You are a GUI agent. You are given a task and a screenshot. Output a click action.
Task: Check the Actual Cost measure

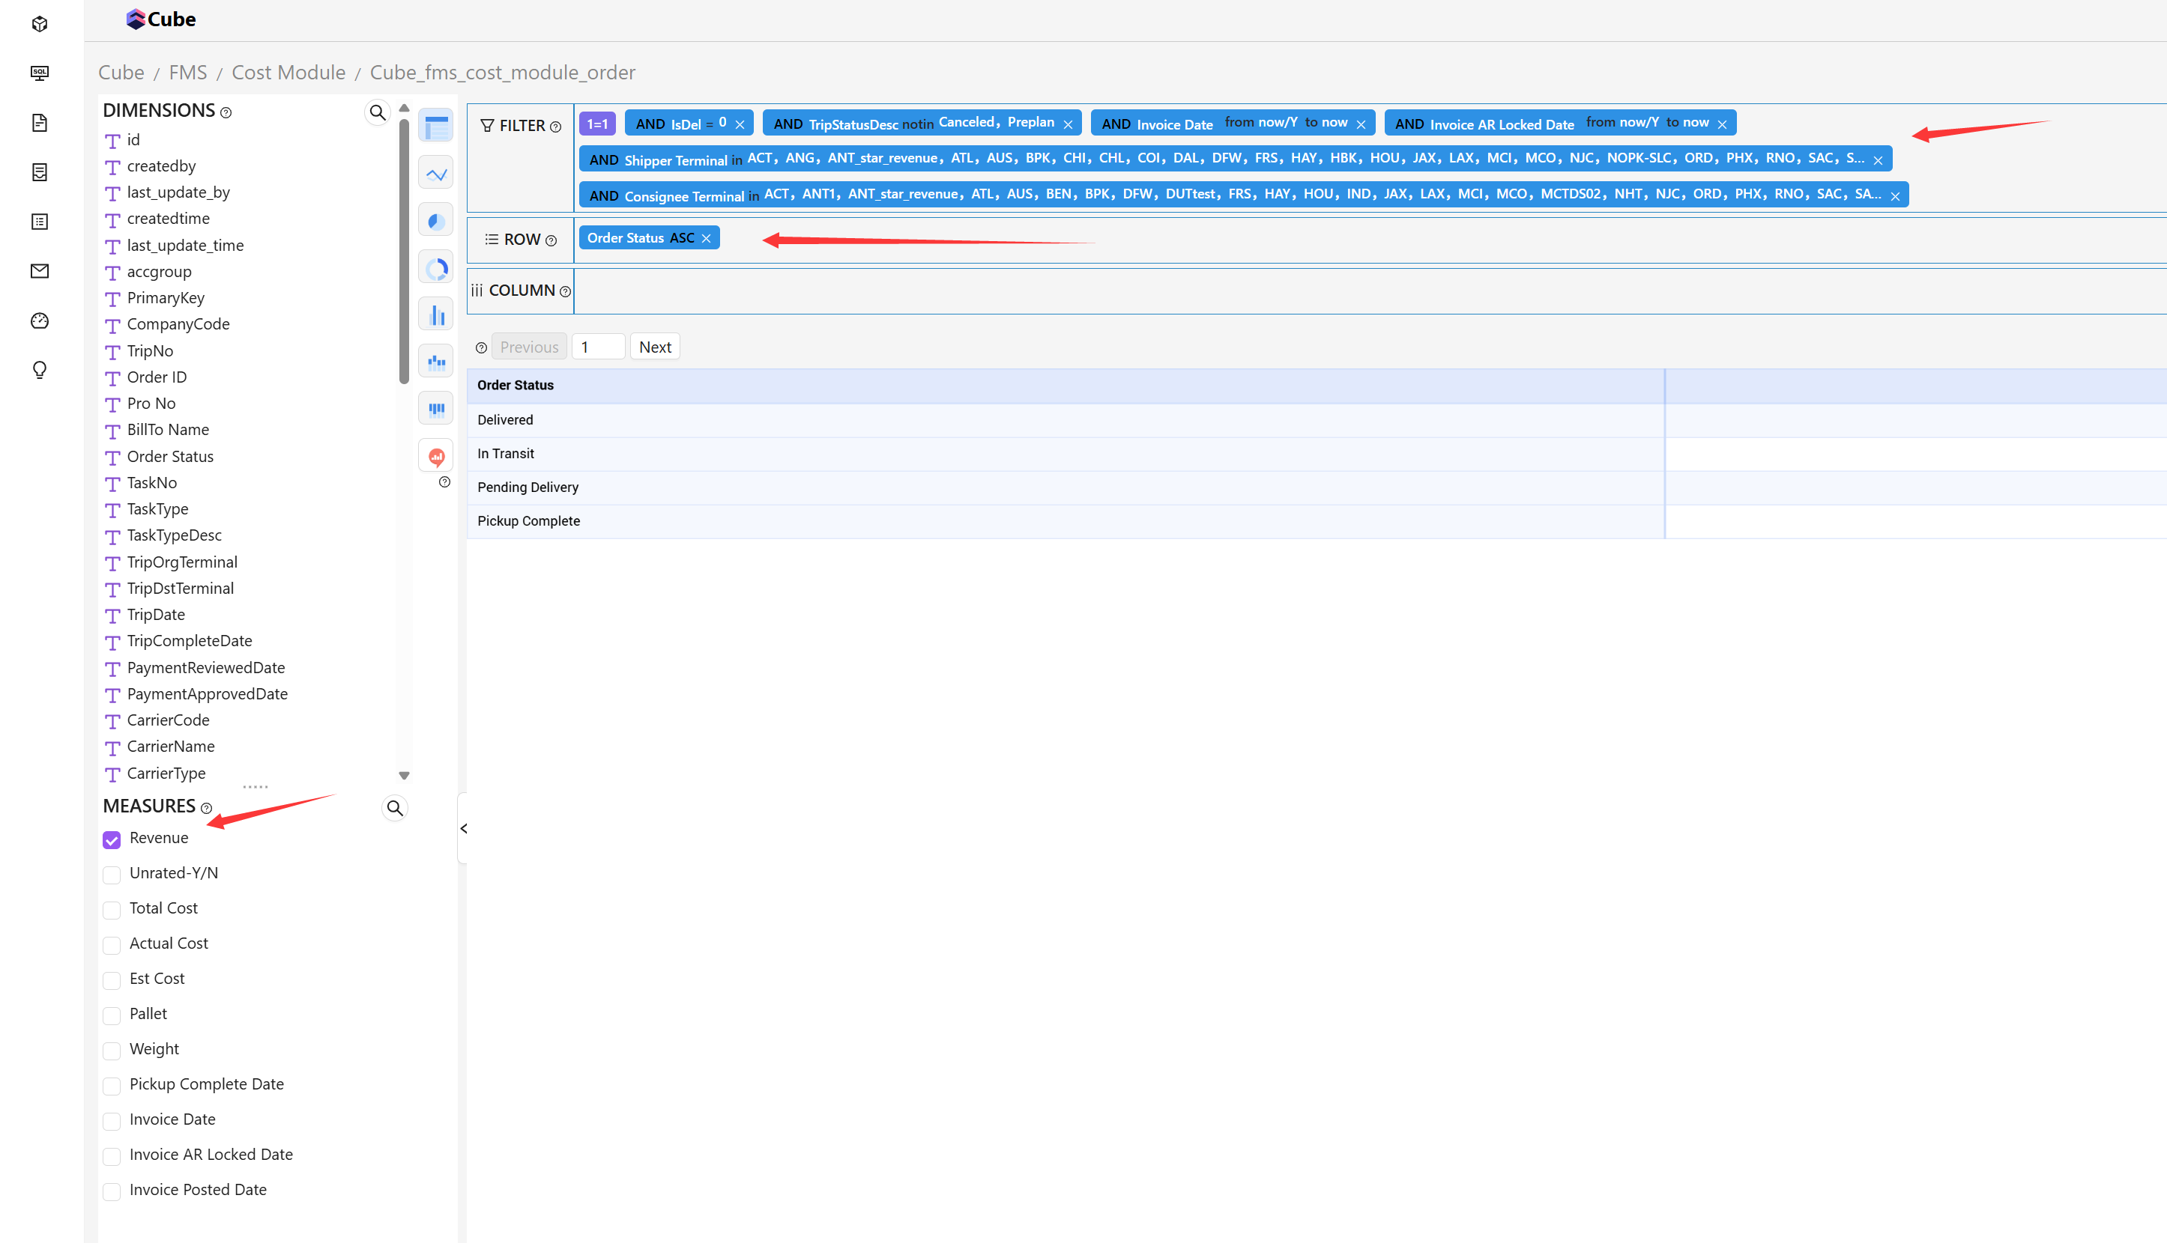pos(111,945)
